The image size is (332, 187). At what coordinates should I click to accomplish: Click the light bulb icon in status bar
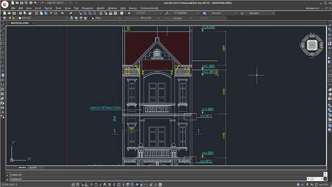[x=307, y=184]
